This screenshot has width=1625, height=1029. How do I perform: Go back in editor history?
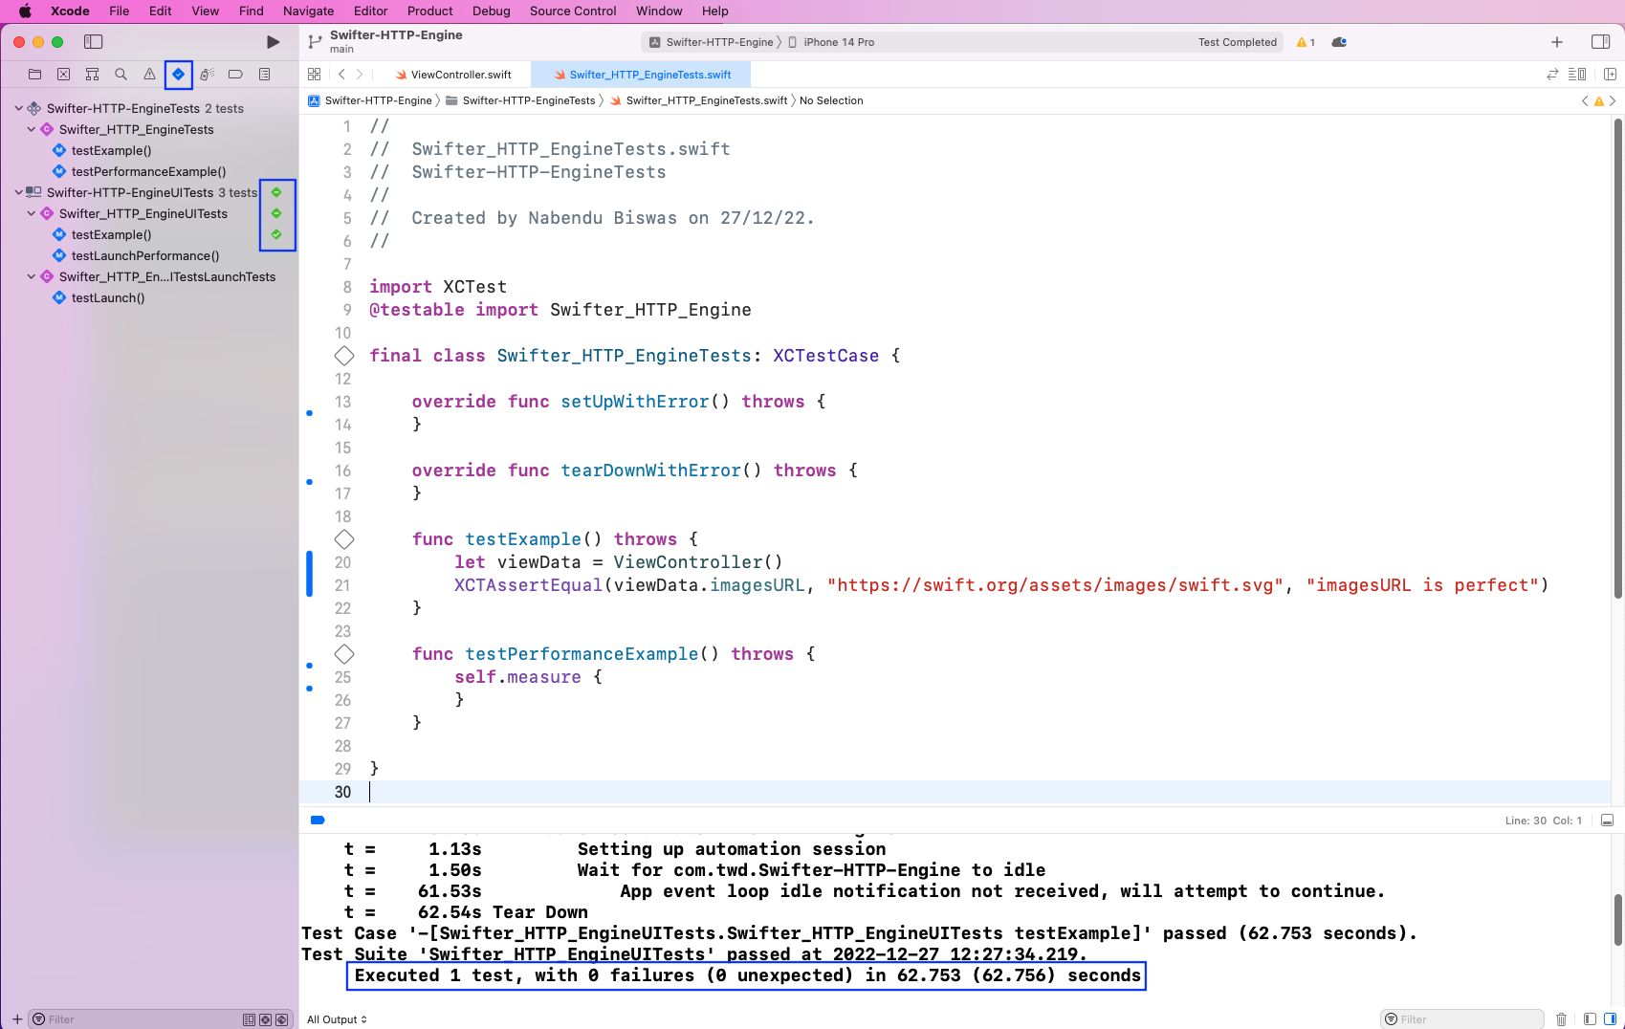(x=341, y=74)
